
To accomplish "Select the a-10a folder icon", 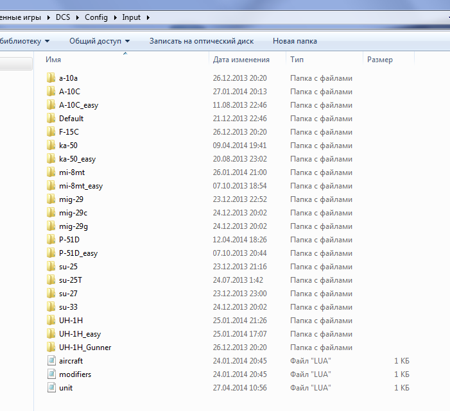I will click(51, 78).
